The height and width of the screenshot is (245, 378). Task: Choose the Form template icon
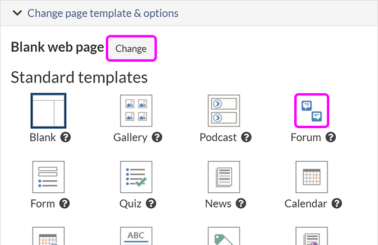tap(49, 177)
